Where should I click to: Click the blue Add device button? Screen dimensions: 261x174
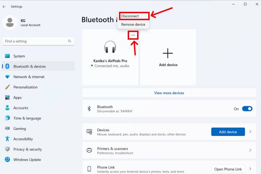(228, 132)
